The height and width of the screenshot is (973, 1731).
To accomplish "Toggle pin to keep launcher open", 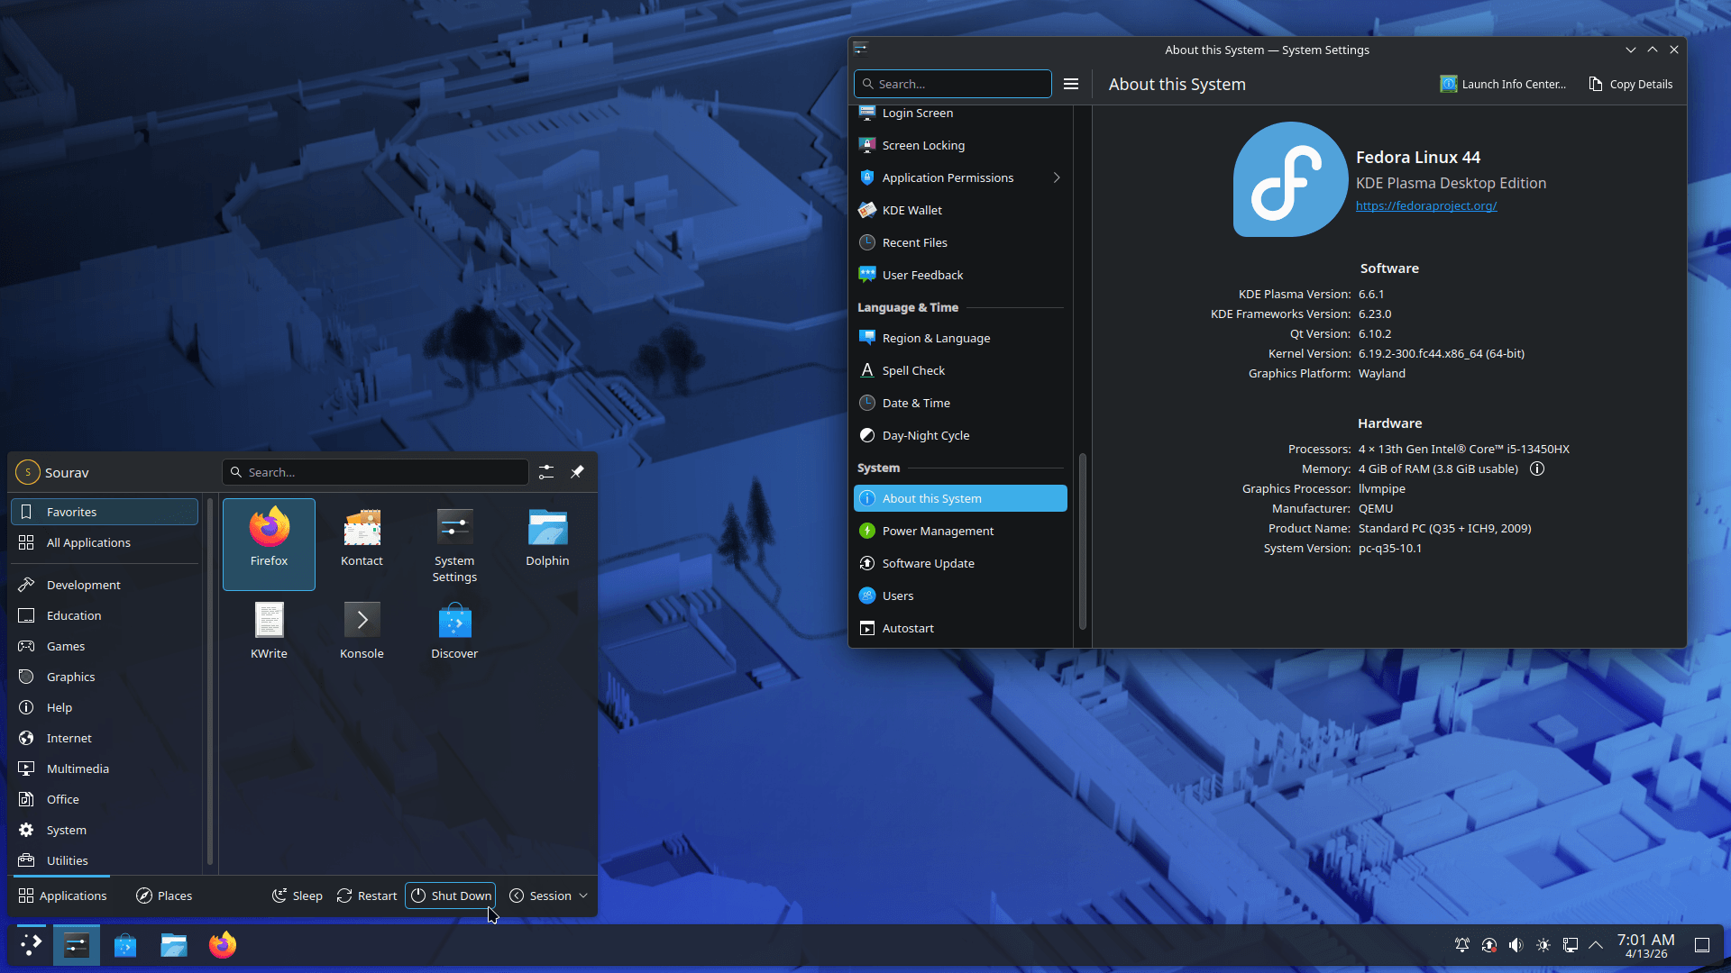I will coord(577,472).
